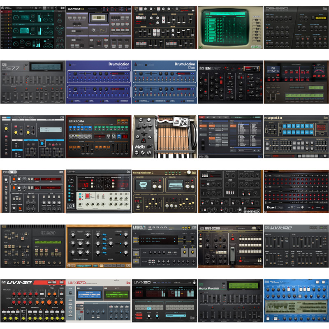
Task: Choose the apollo synth thumbnail
Action: 296,137
